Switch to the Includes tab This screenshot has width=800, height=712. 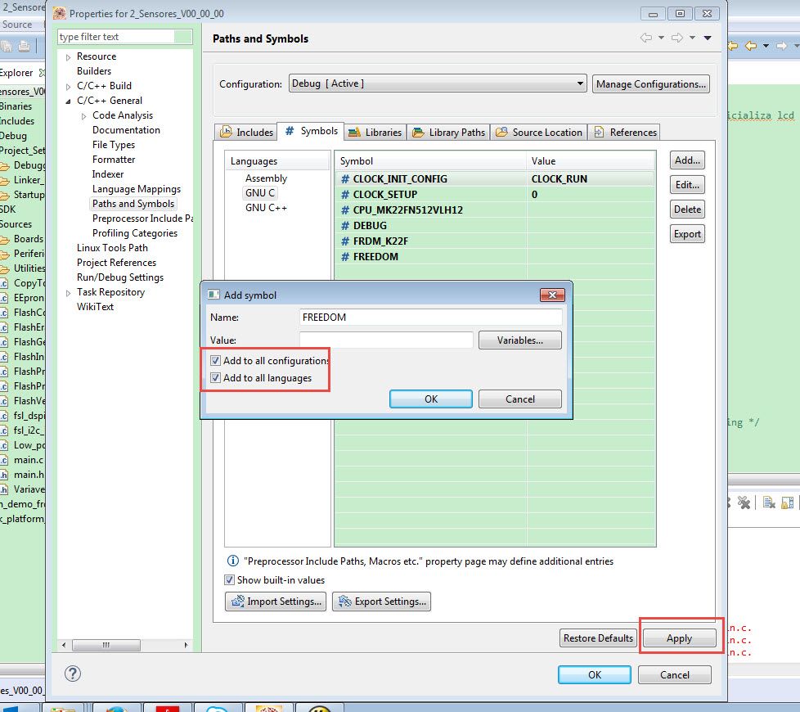[246, 133]
